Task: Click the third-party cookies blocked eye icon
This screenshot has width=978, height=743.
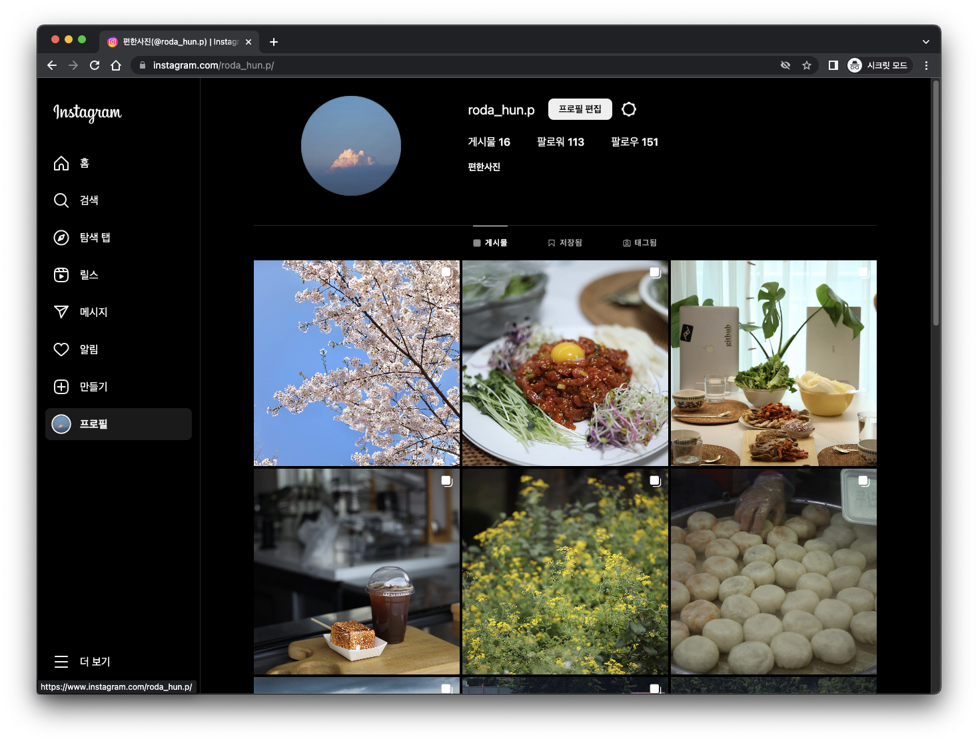Action: click(785, 65)
